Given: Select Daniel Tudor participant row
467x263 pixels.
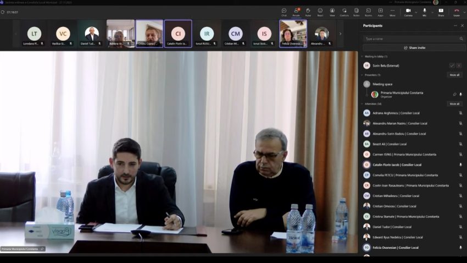Looking at the screenshot, I should click(413, 227).
